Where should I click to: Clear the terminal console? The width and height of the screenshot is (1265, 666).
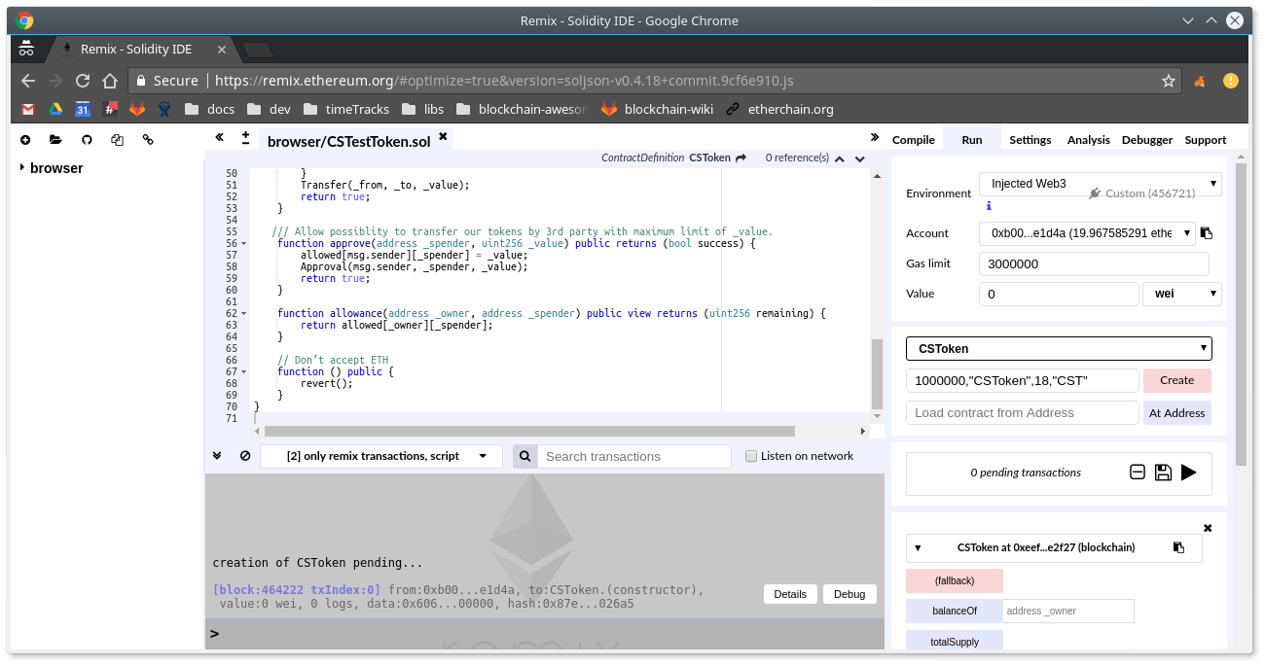(x=245, y=456)
